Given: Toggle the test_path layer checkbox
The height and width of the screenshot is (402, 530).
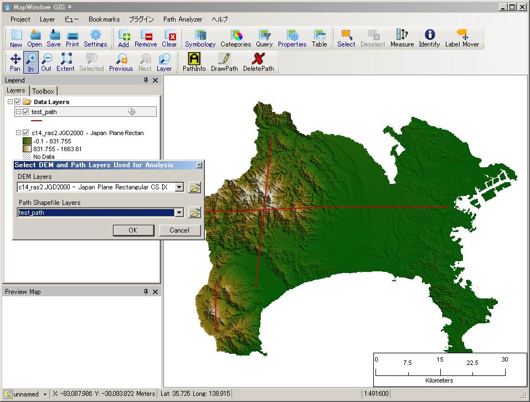Looking at the screenshot, I should [25, 112].
